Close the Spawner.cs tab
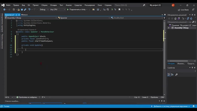 (x=19, y=15)
